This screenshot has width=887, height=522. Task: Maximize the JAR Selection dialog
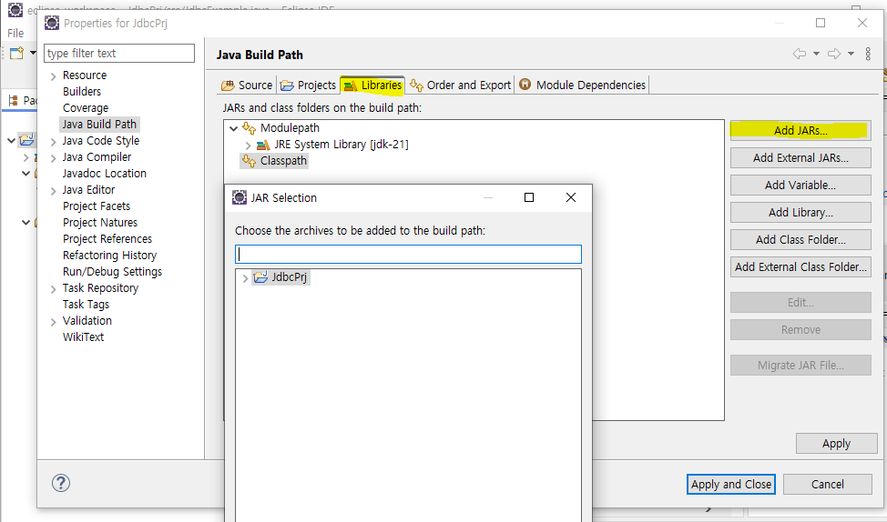pyautogui.click(x=529, y=197)
